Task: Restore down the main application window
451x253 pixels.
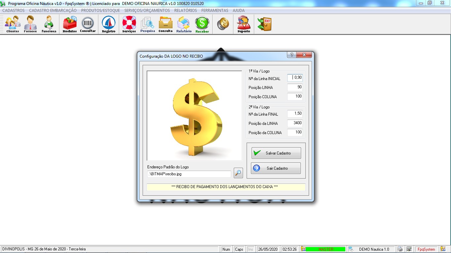Action: (x=430, y=3)
